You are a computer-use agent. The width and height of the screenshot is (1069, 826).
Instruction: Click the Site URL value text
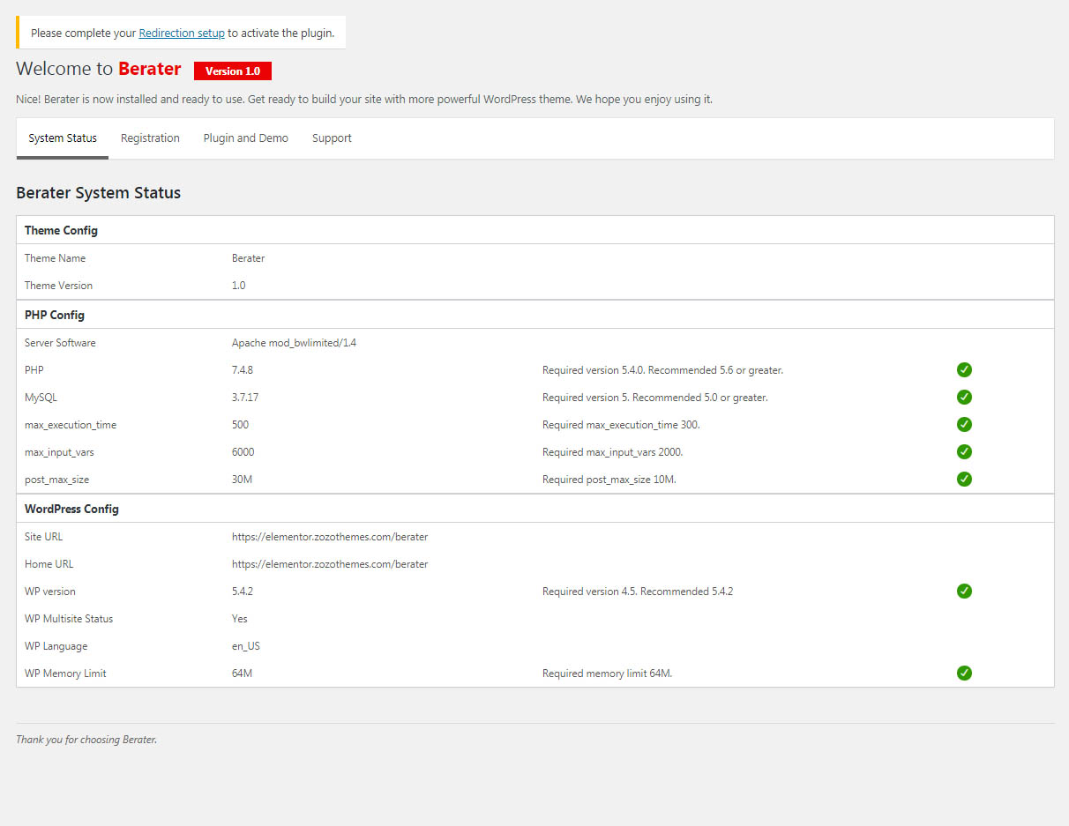[330, 537]
